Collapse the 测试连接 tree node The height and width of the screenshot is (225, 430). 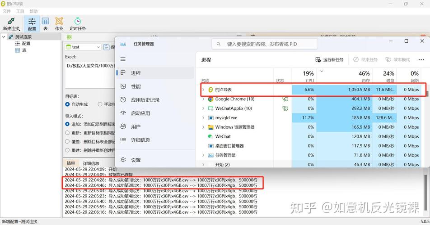click(4, 36)
